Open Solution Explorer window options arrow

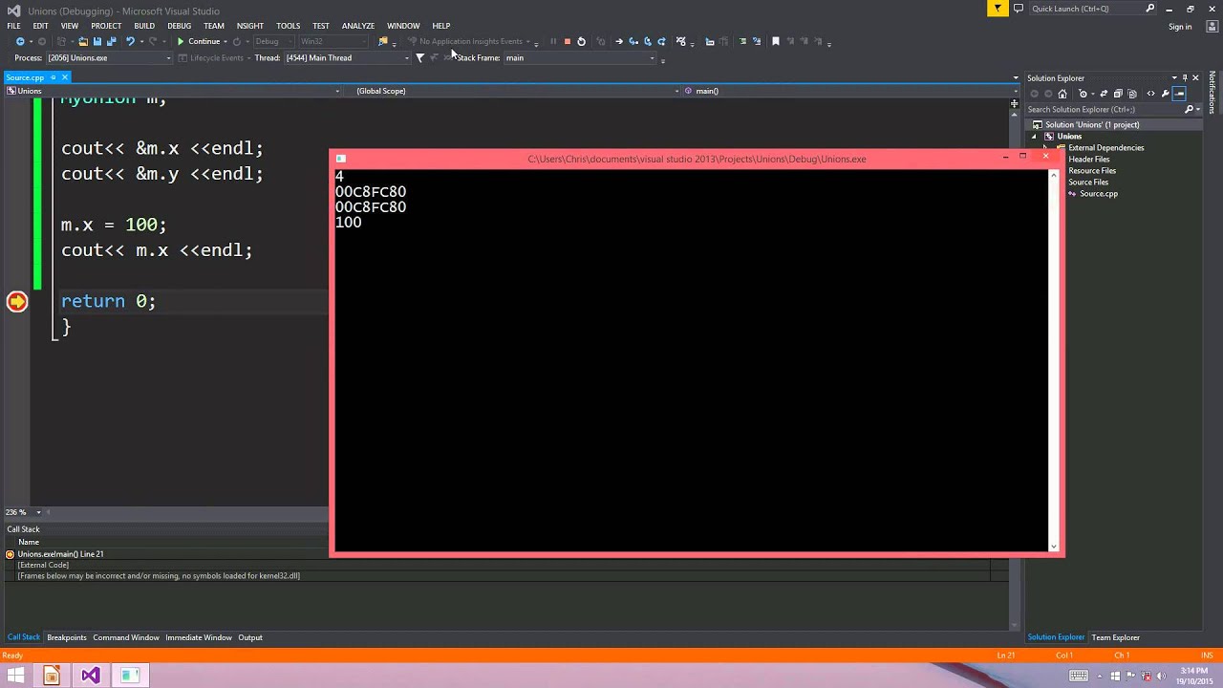pyautogui.click(x=1174, y=78)
